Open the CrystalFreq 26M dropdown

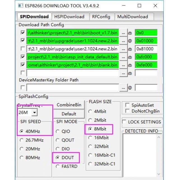click(34, 113)
